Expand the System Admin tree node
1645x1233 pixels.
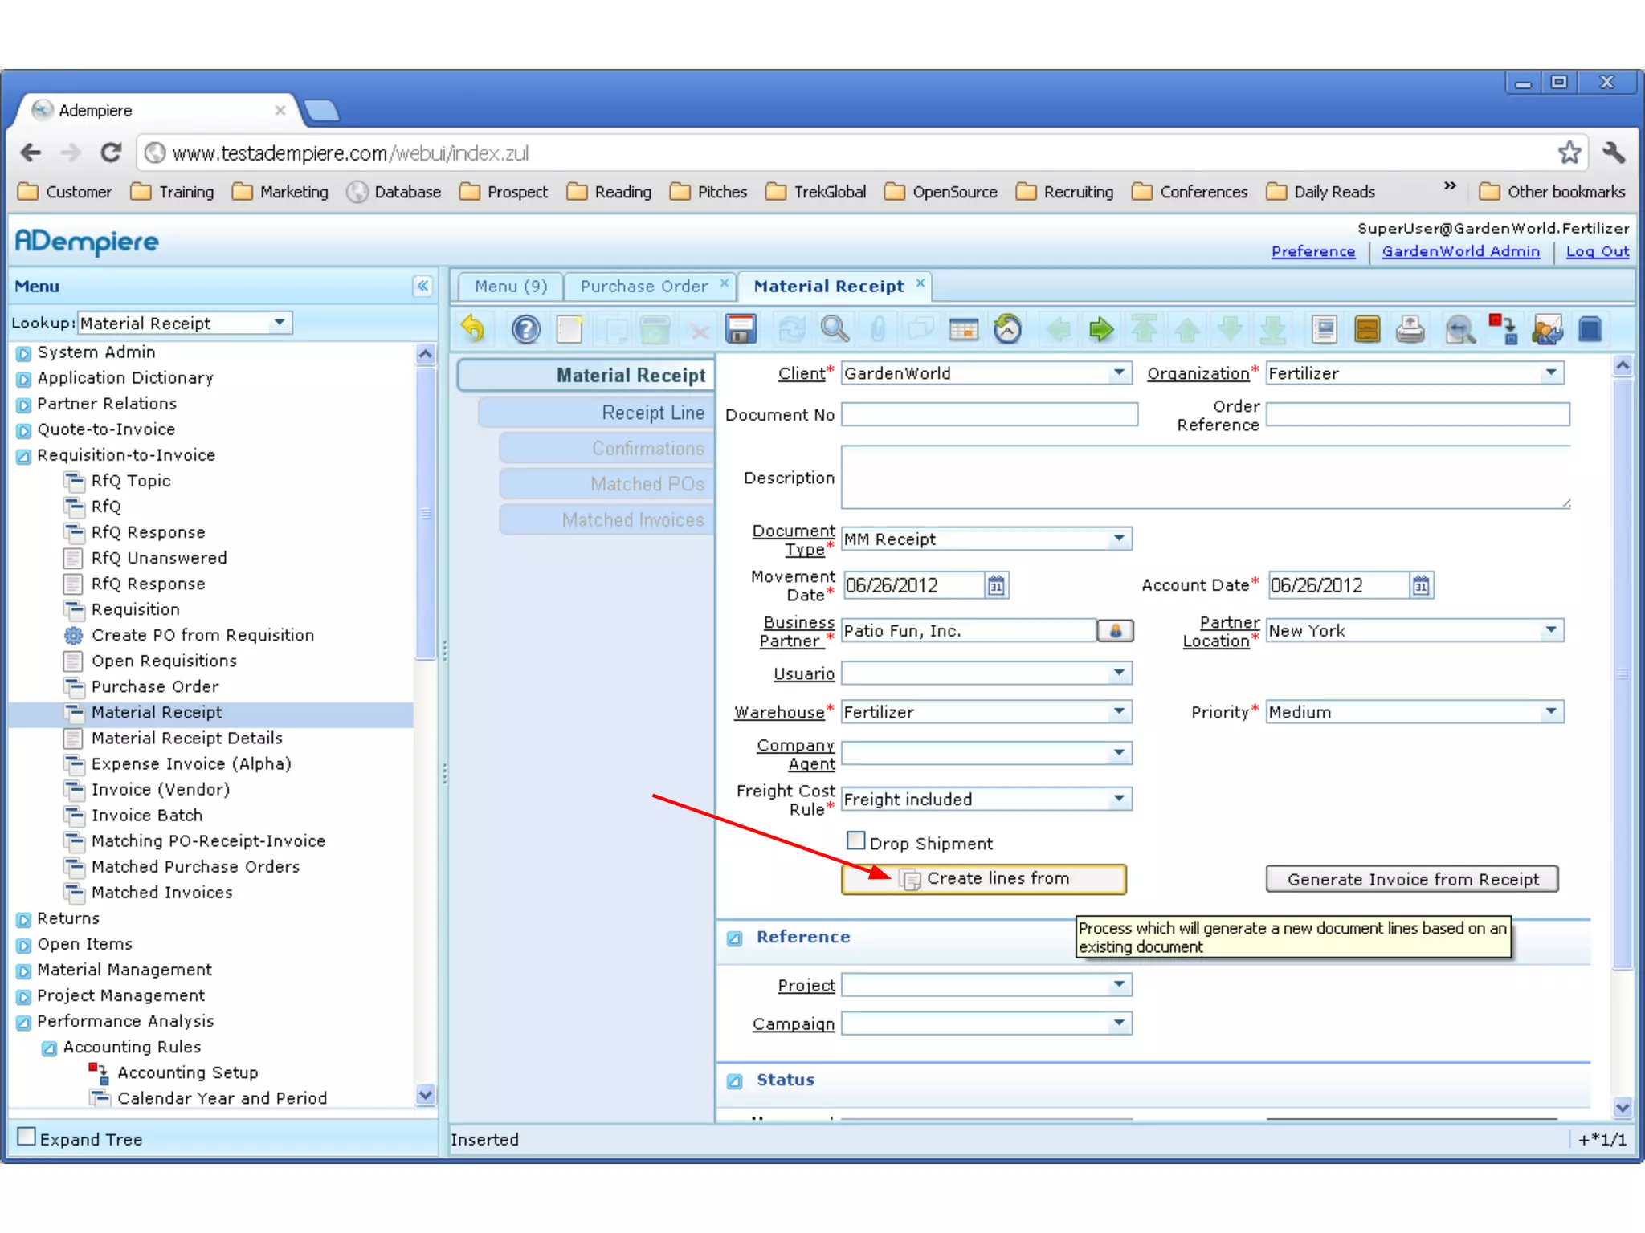click(x=24, y=353)
